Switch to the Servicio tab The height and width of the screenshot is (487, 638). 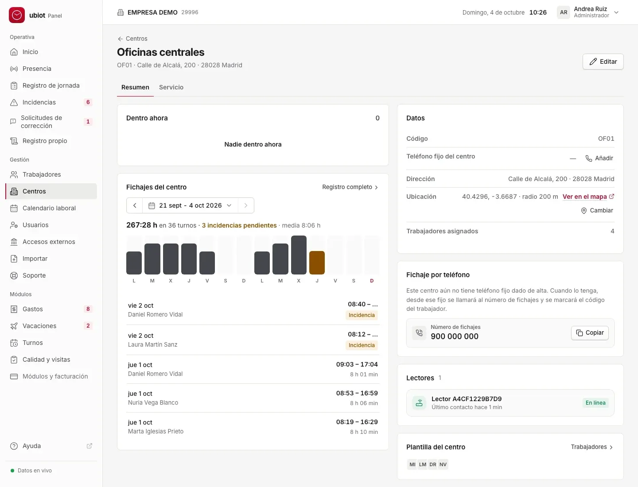(171, 87)
